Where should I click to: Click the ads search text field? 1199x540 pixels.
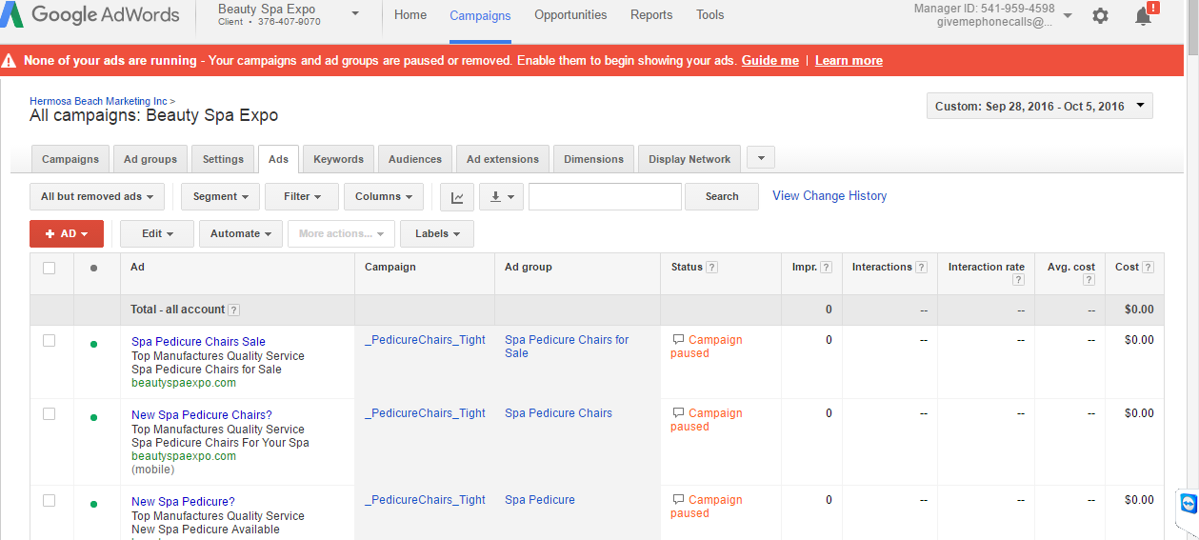[x=605, y=197]
